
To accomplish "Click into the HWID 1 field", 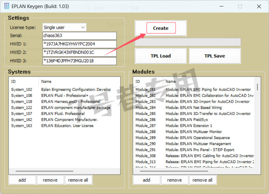I will click(79, 44).
